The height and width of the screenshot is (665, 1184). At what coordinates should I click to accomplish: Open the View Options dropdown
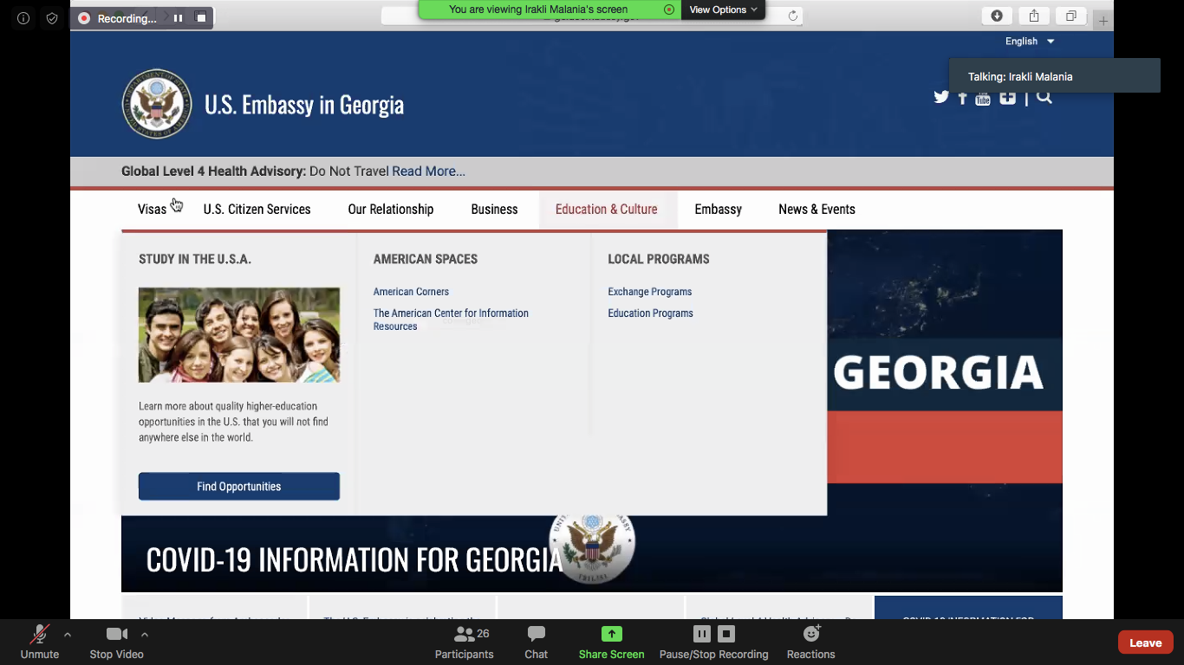coord(723,10)
